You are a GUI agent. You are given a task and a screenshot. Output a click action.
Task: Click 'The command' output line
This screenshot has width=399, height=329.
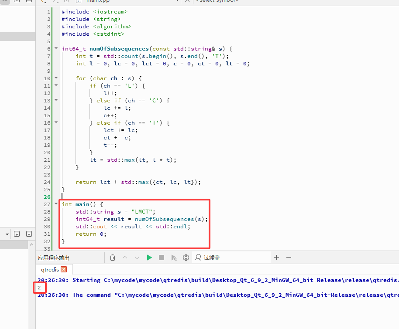pos(218,295)
